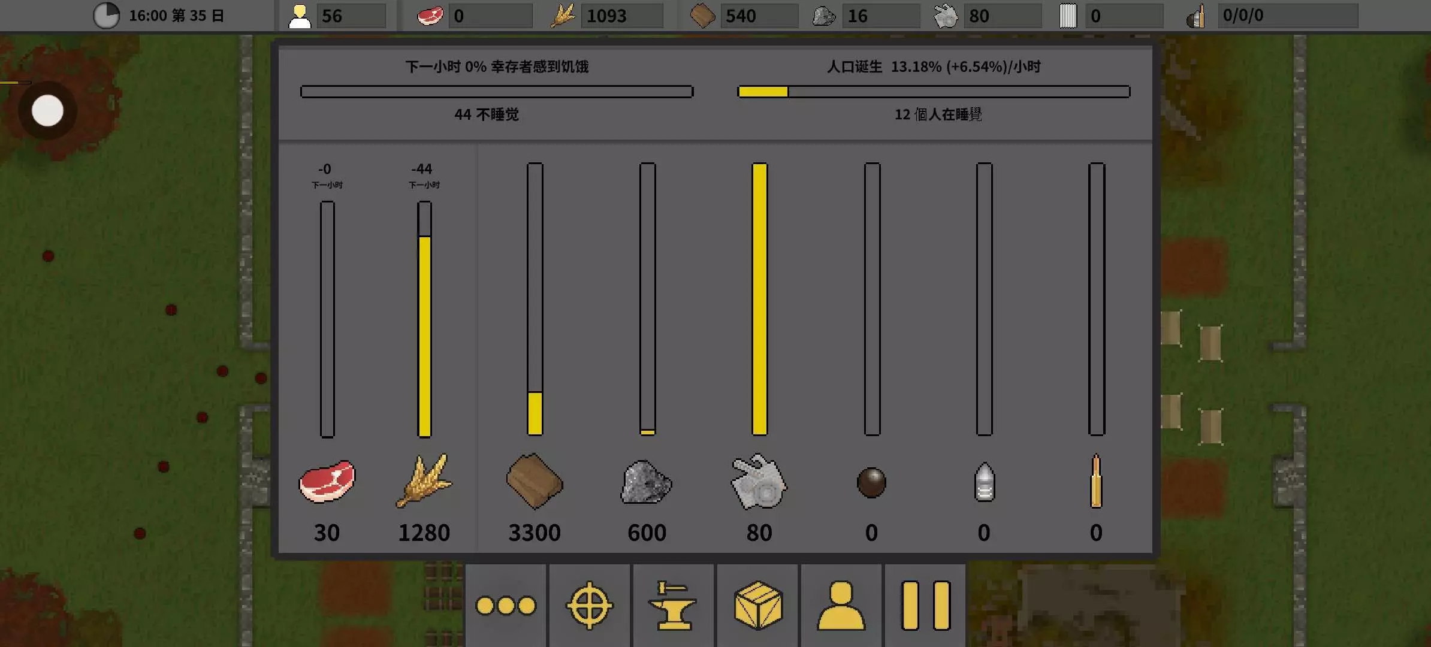The height and width of the screenshot is (647, 1431).
Task: Click the grain storage level bar
Action: 424,319
